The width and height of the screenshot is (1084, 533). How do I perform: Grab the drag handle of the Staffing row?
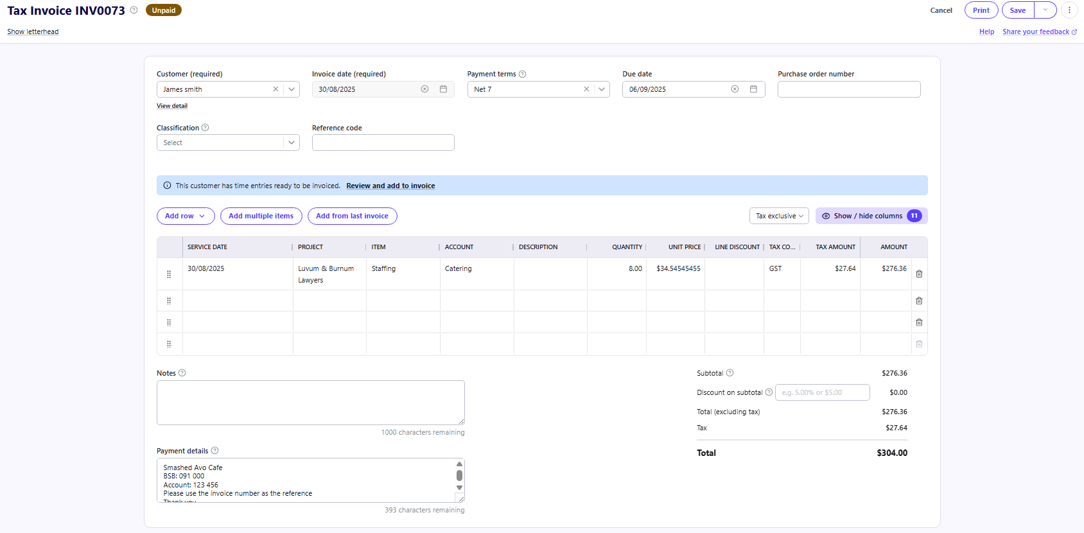pos(169,274)
